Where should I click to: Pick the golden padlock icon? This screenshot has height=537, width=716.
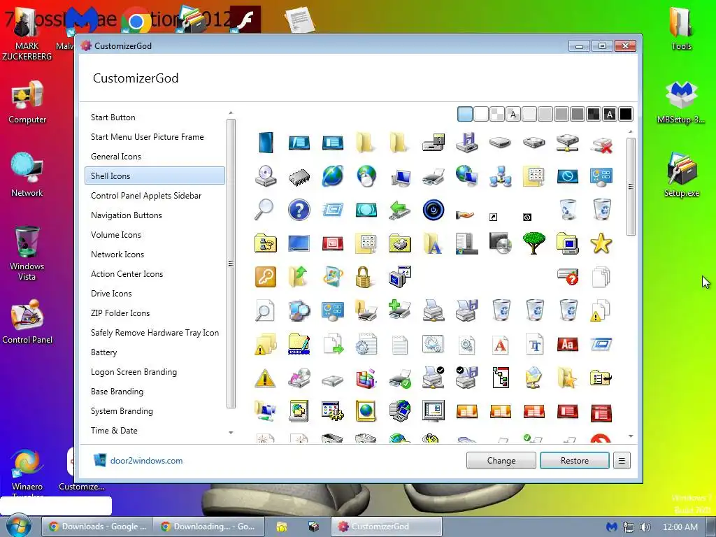point(363,277)
